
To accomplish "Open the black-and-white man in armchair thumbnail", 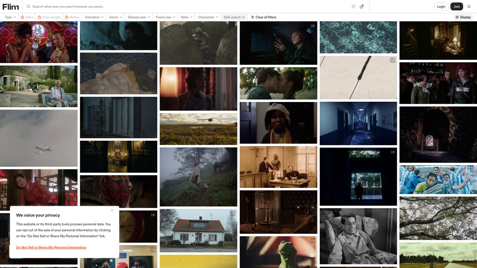I will [358, 236].
